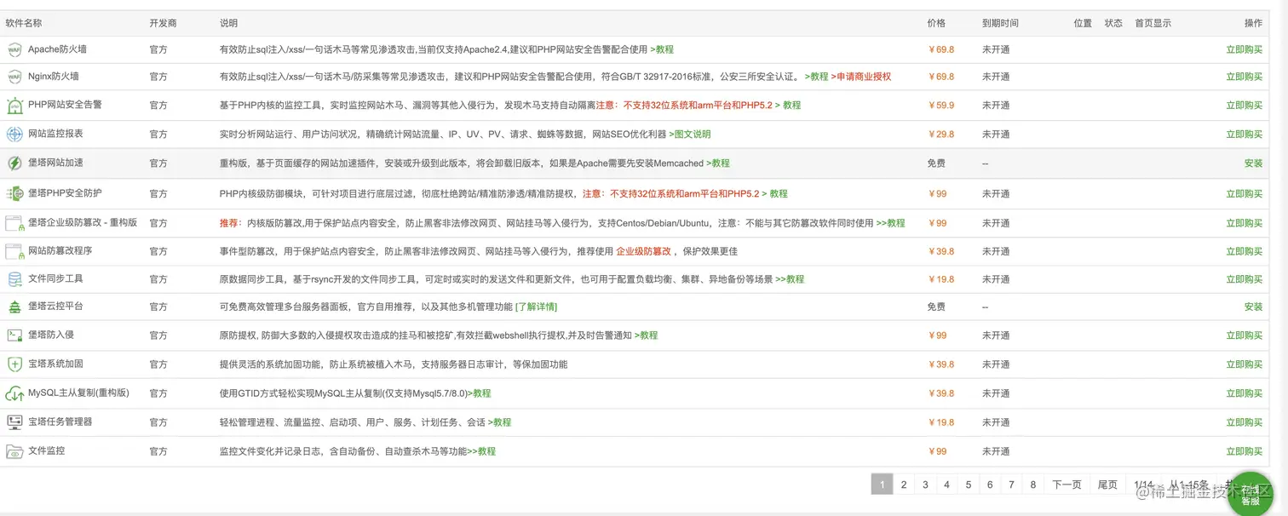Screen dimensions: 1288x516
Task: Go to next page 下一页
Action: tap(1067, 484)
